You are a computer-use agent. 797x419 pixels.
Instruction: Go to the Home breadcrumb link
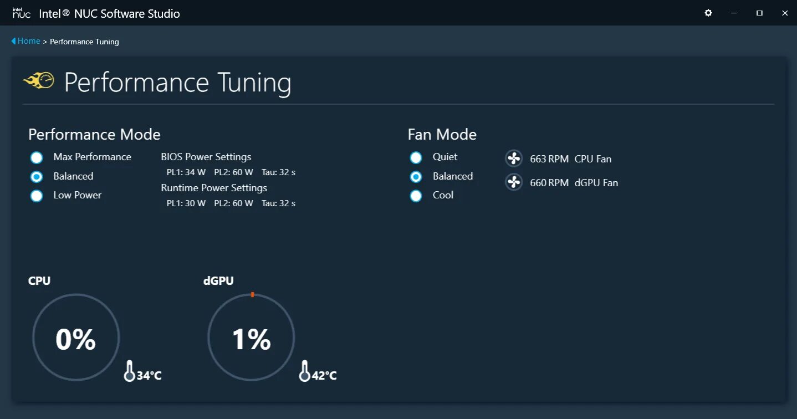coord(29,41)
